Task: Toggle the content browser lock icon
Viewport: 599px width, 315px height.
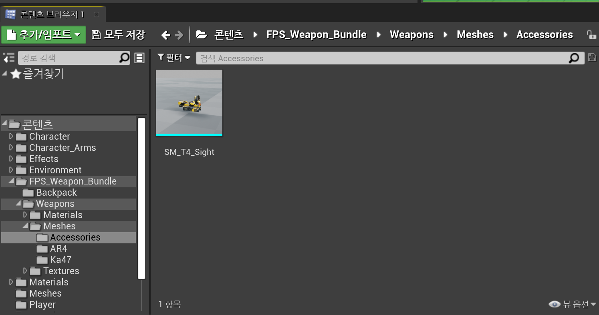Action: pos(591,35)
